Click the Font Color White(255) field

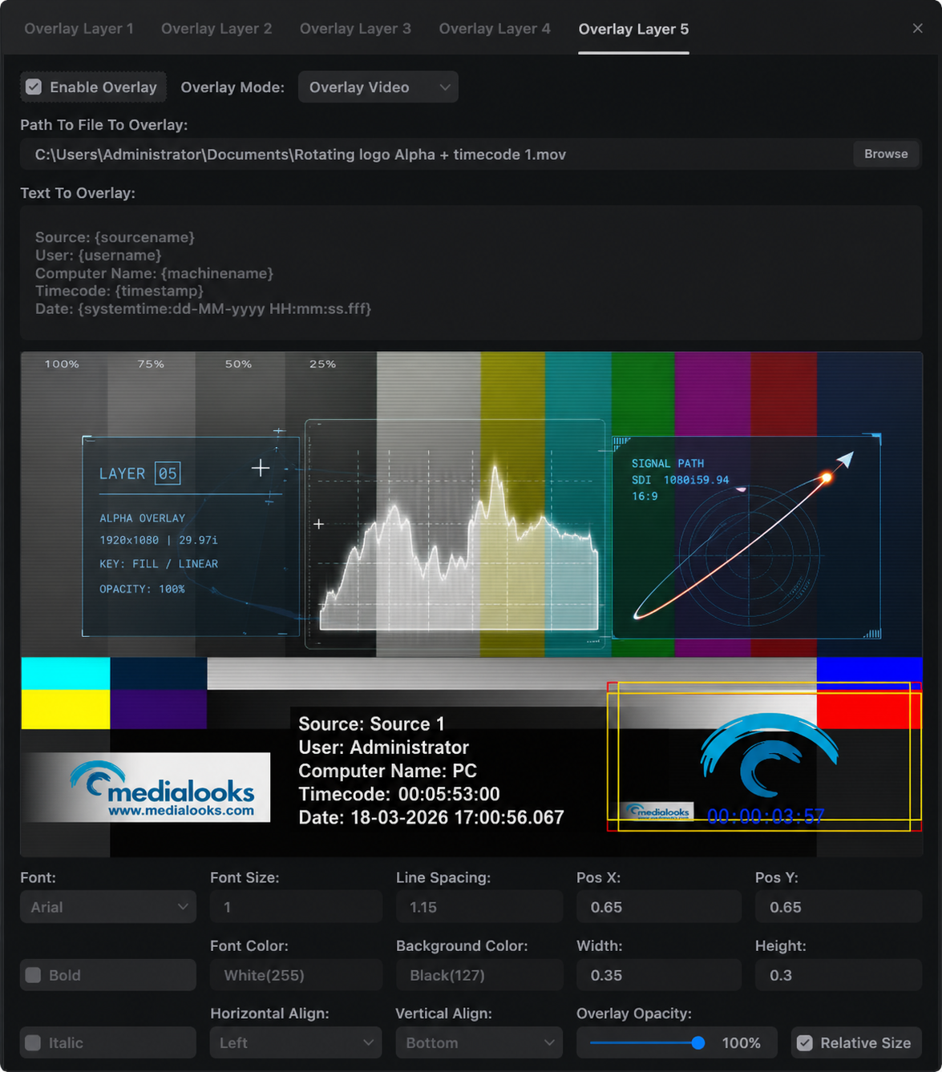point(296,975)
